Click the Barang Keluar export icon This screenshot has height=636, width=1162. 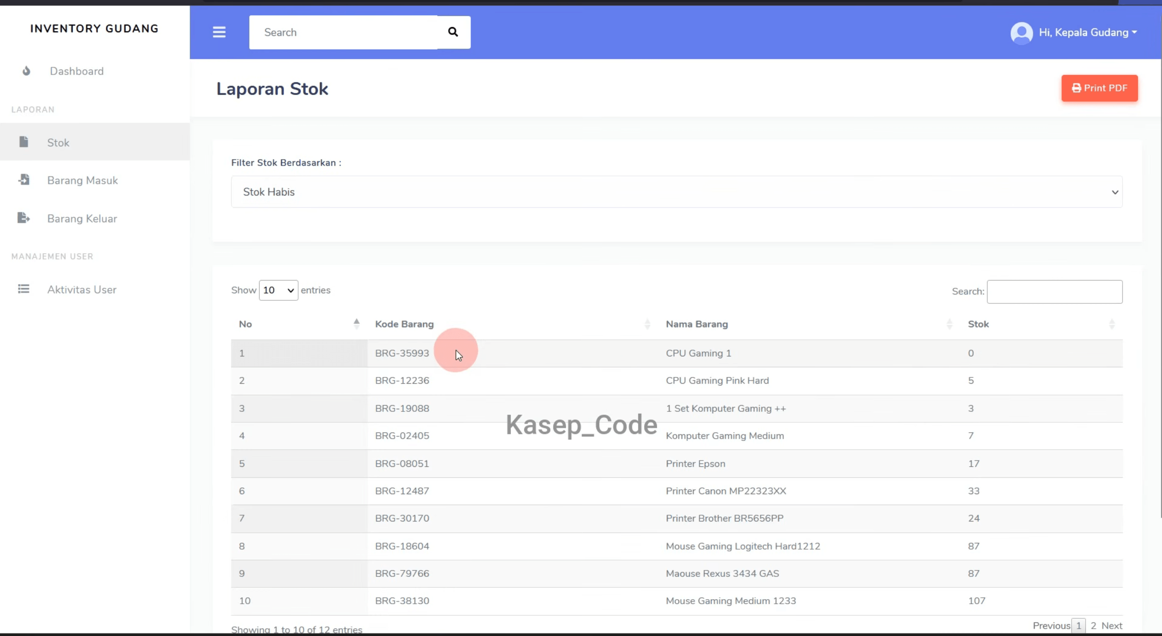24,218
